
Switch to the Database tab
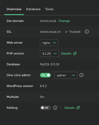[x=33, y=9]
